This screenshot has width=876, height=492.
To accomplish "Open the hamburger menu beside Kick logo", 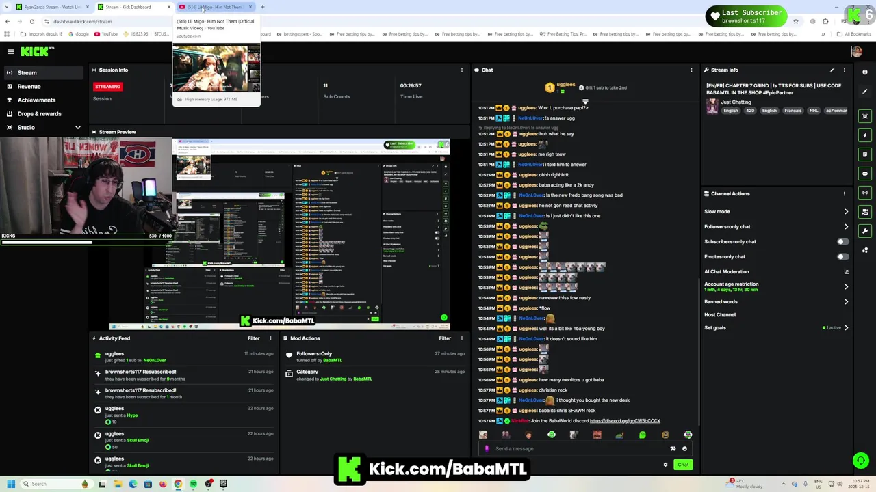I will (10, 51).
